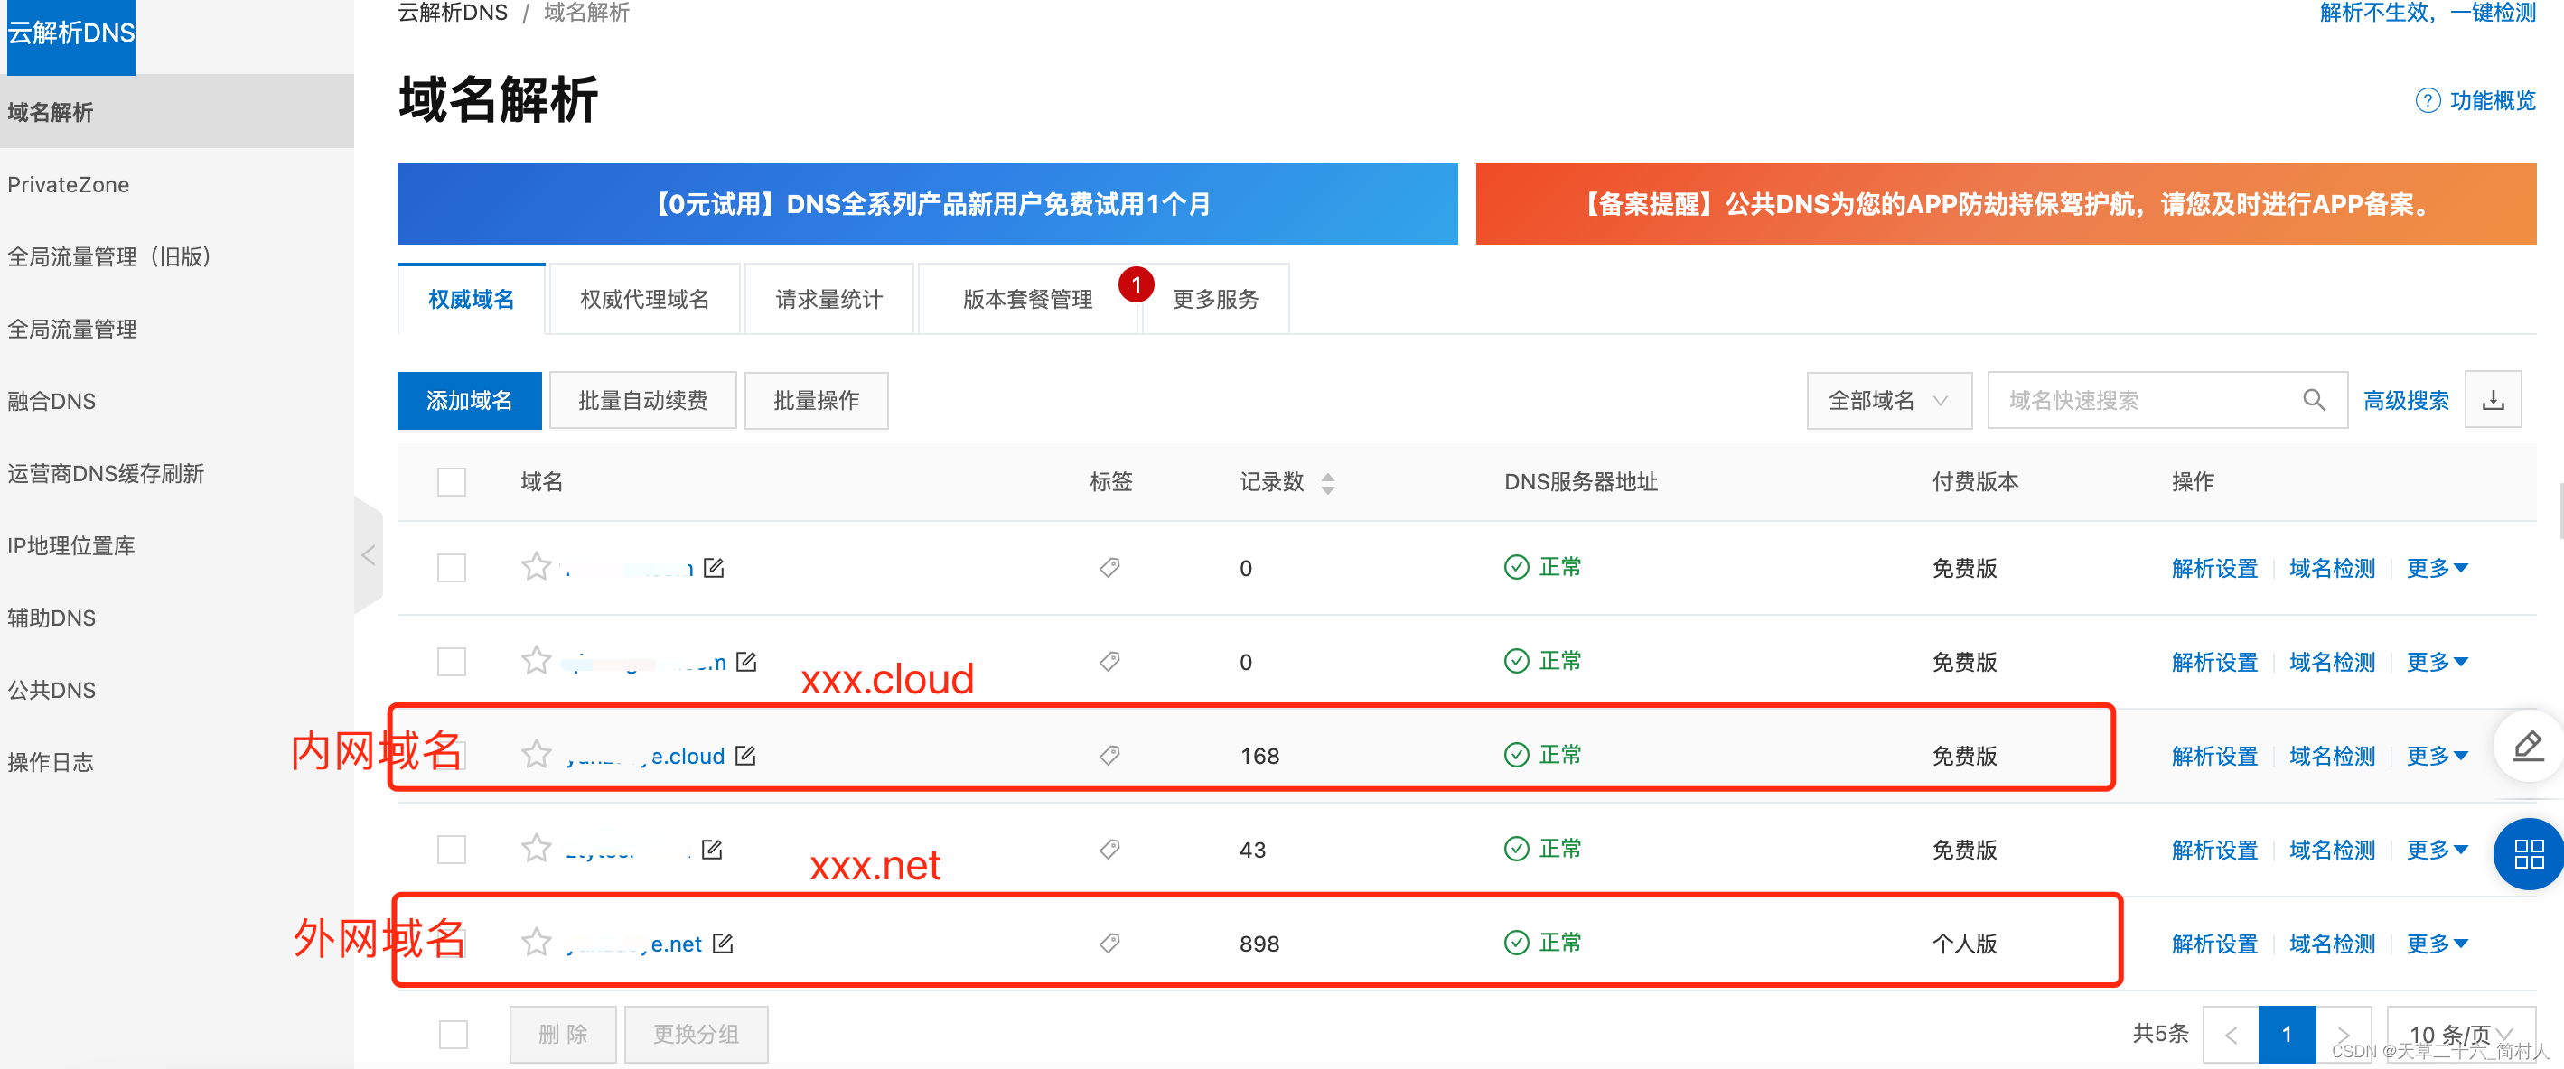Collapse the left sidebar with the arrow handle
The image size is (2564, 1069).
[369, 555]
